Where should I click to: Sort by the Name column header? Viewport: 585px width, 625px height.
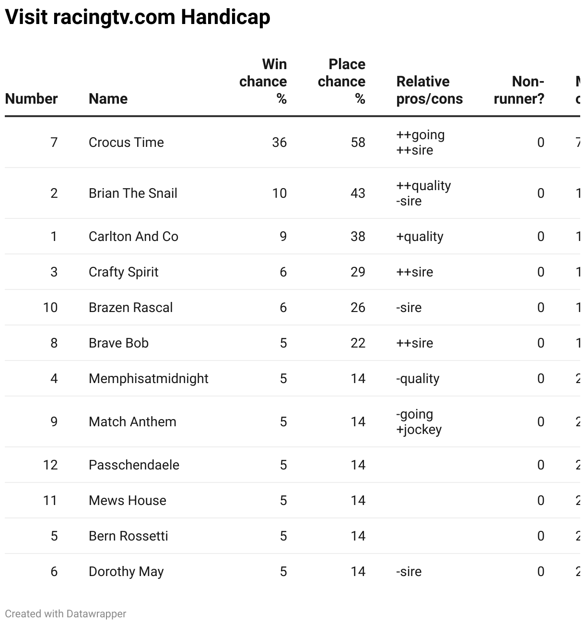point(108,99)
